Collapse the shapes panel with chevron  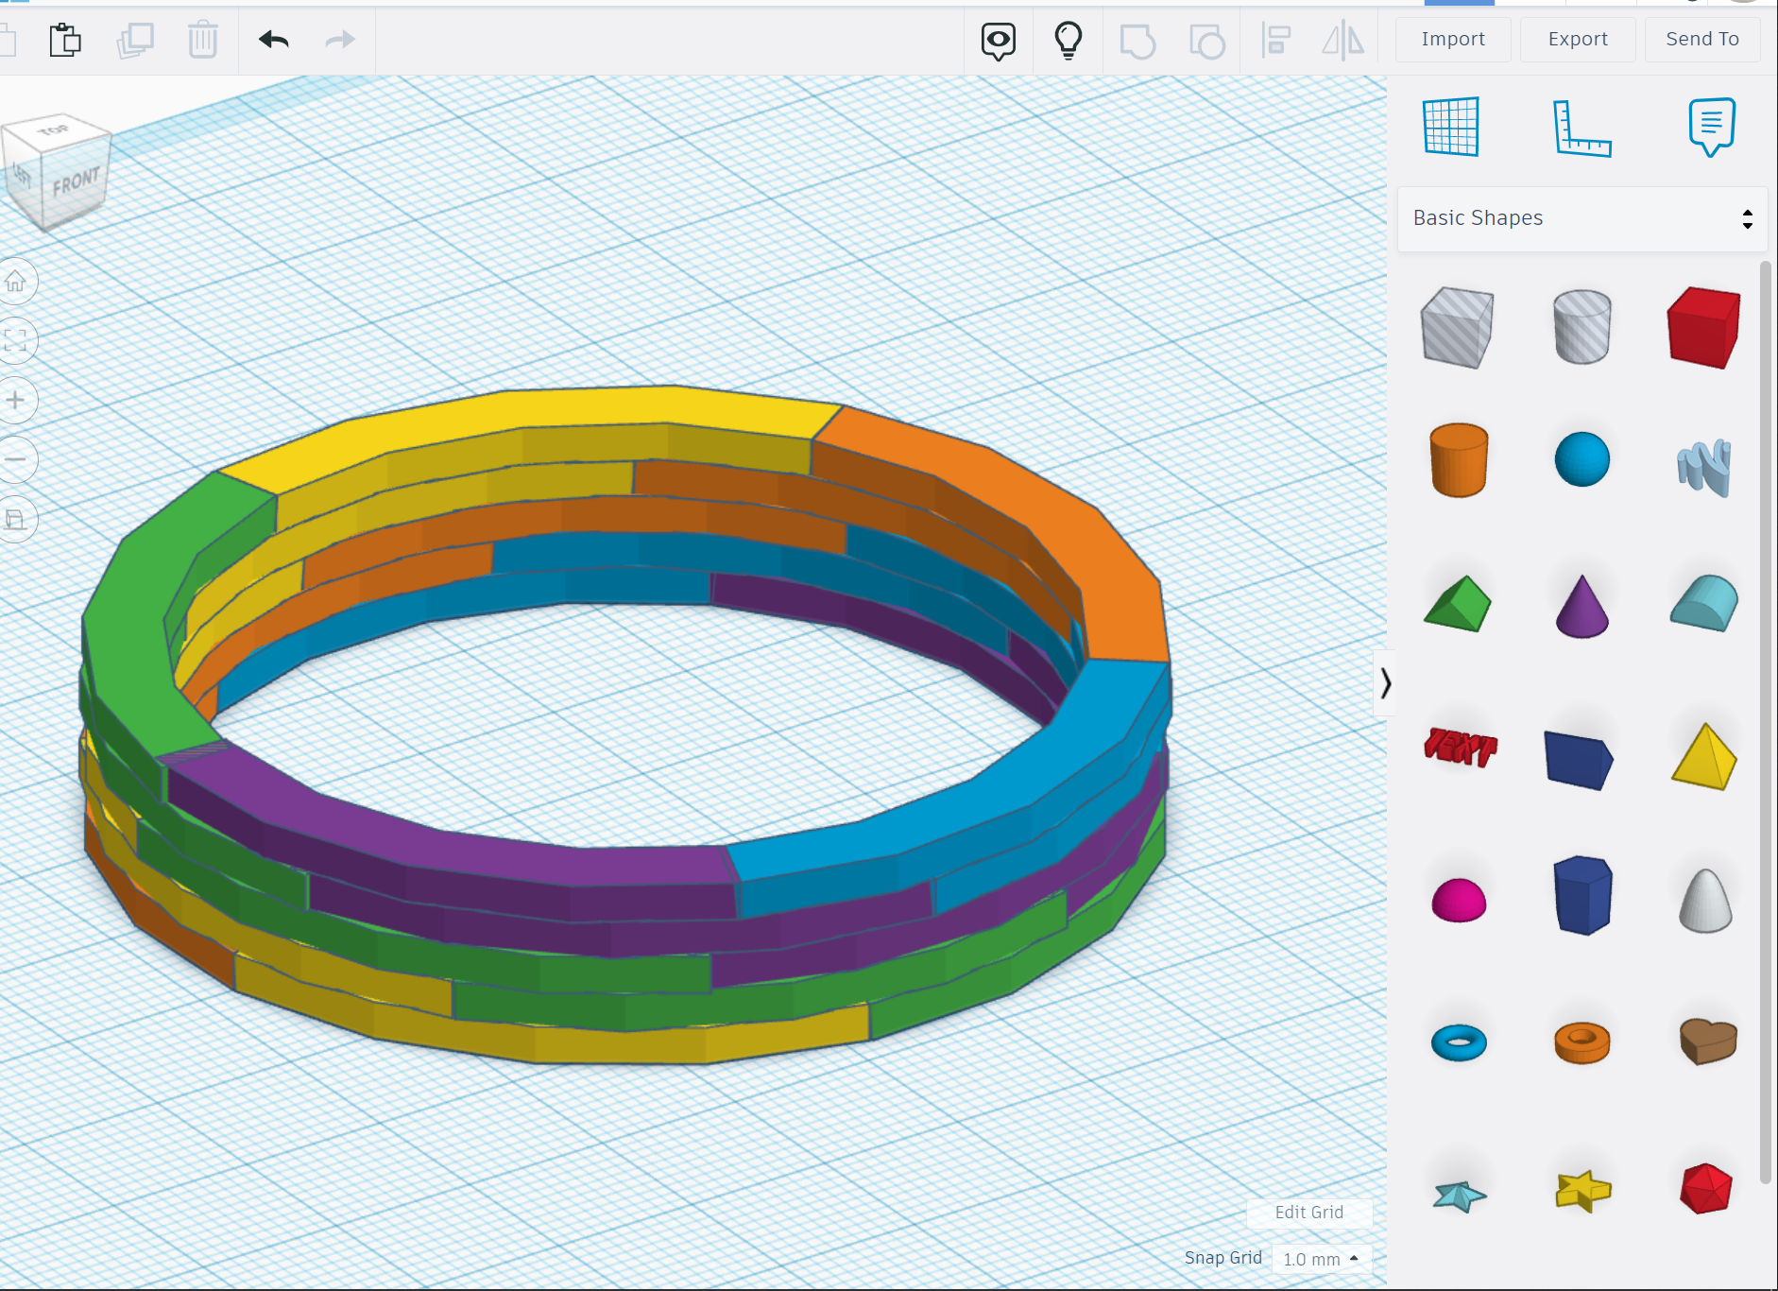click(1385, 683)
